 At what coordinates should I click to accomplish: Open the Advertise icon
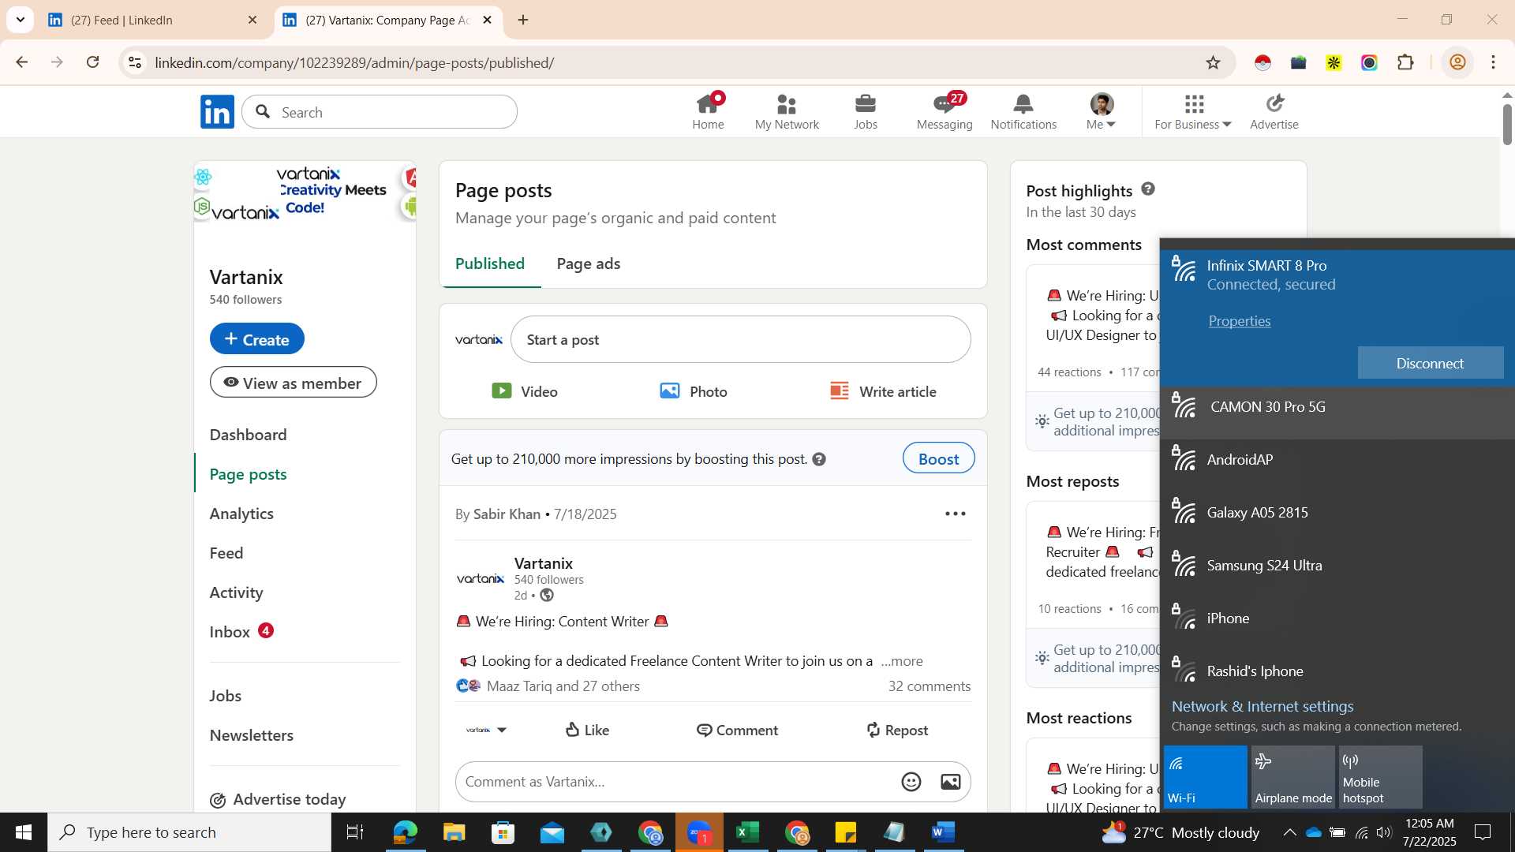click(x=1274, y=112)
